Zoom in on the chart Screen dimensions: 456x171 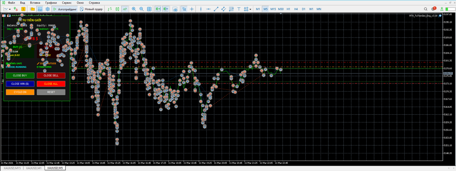click(134, 9)
